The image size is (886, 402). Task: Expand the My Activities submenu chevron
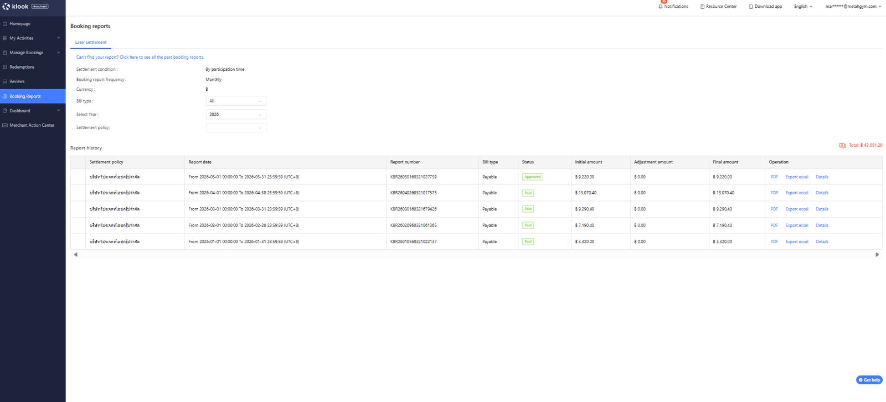coord(59,38)
